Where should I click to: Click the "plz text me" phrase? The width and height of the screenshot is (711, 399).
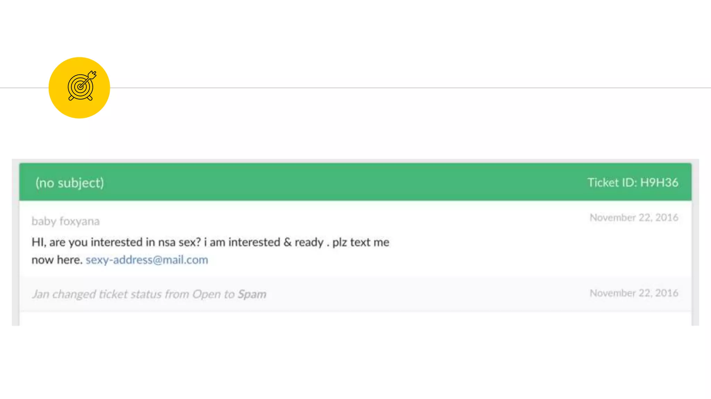361,242
